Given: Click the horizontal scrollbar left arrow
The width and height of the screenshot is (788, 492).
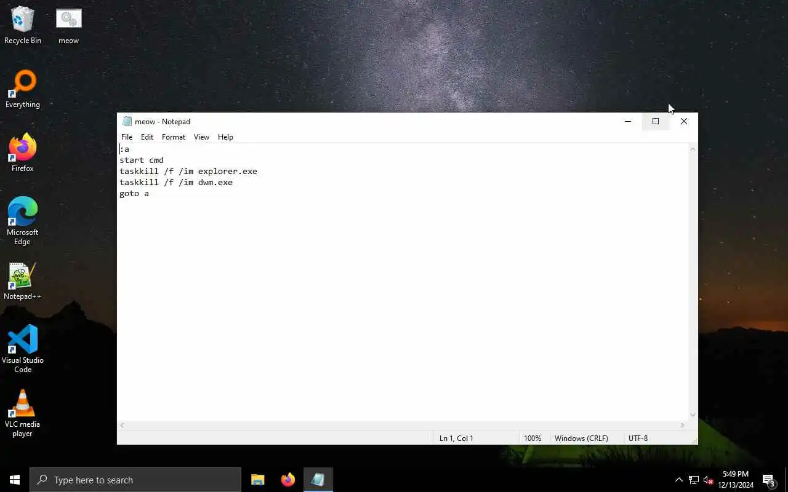Looking at the screenshot, I should tap(122, 426).
